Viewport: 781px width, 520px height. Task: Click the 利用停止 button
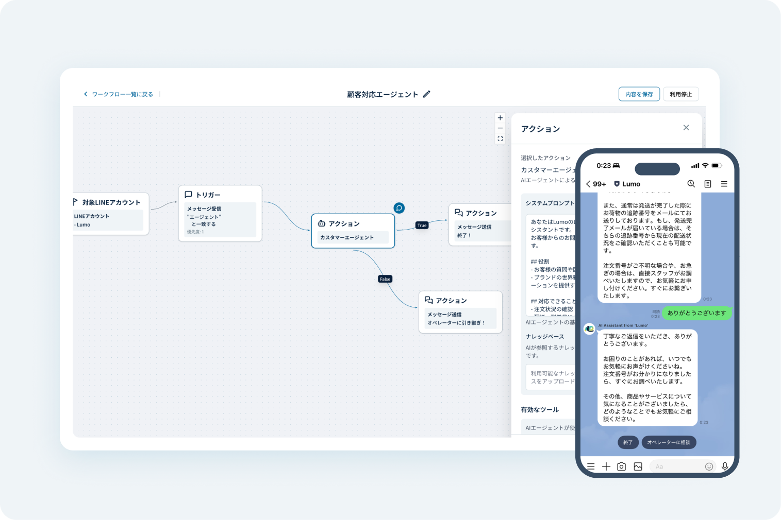click(x=680, y=94)
